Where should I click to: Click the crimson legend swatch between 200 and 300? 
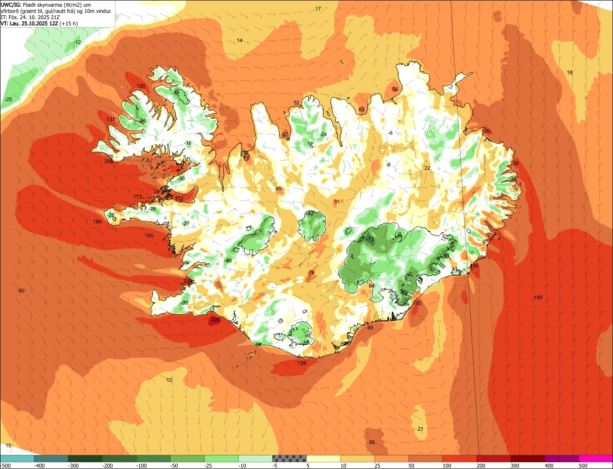click(x=494, y=458)
